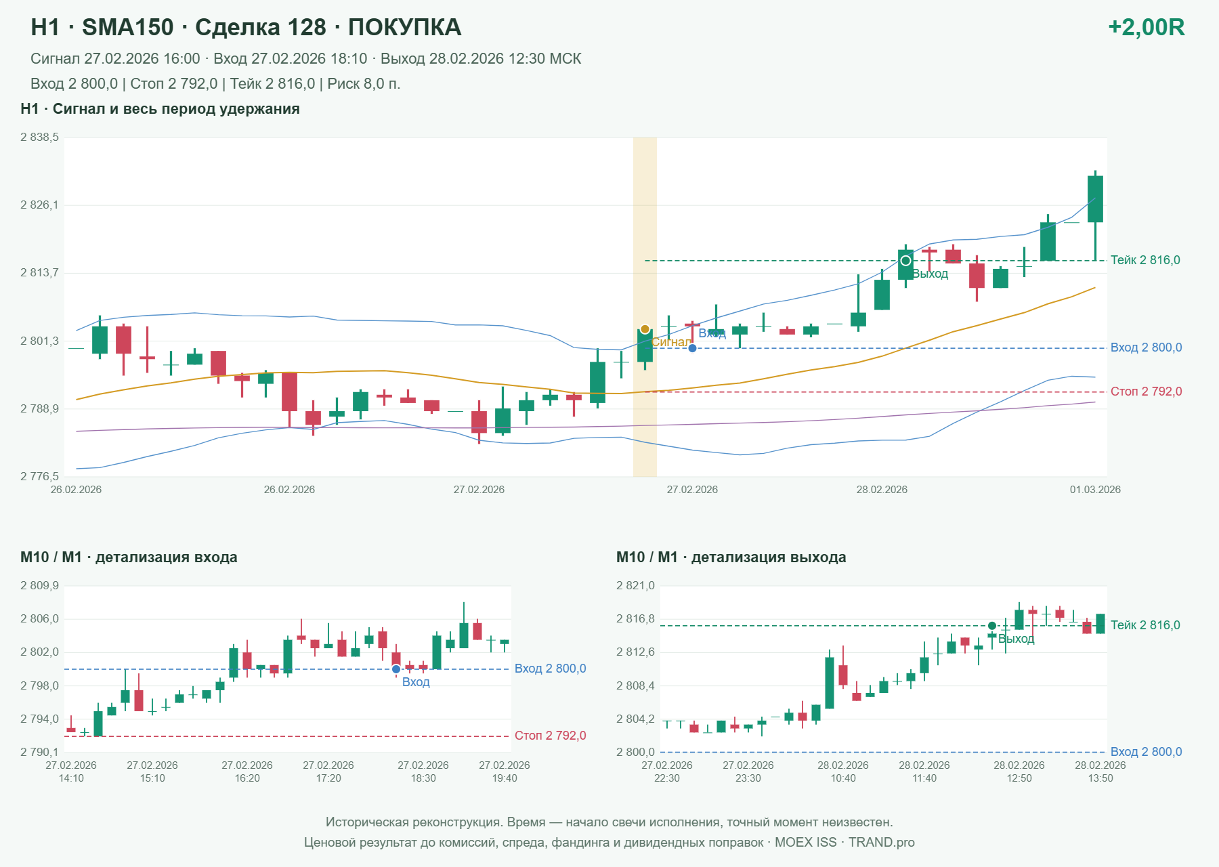Screen dimensions: 1219x867
Task: Click the 2 838,5 price axis label
Action: (x=39, y=138)
